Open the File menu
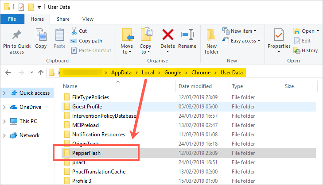The height and width of the screenshot is (185, 323). [x=12, y=19]
